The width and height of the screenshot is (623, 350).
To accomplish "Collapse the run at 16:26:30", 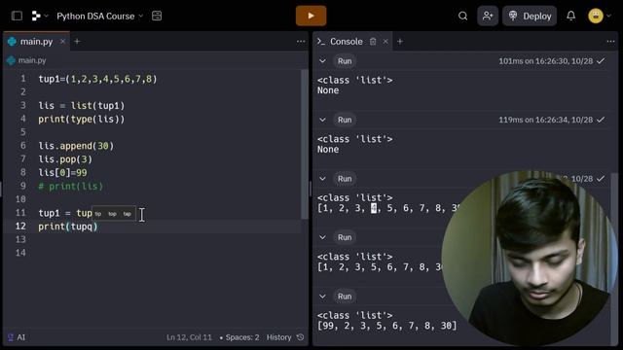I will tap(322, 61).
